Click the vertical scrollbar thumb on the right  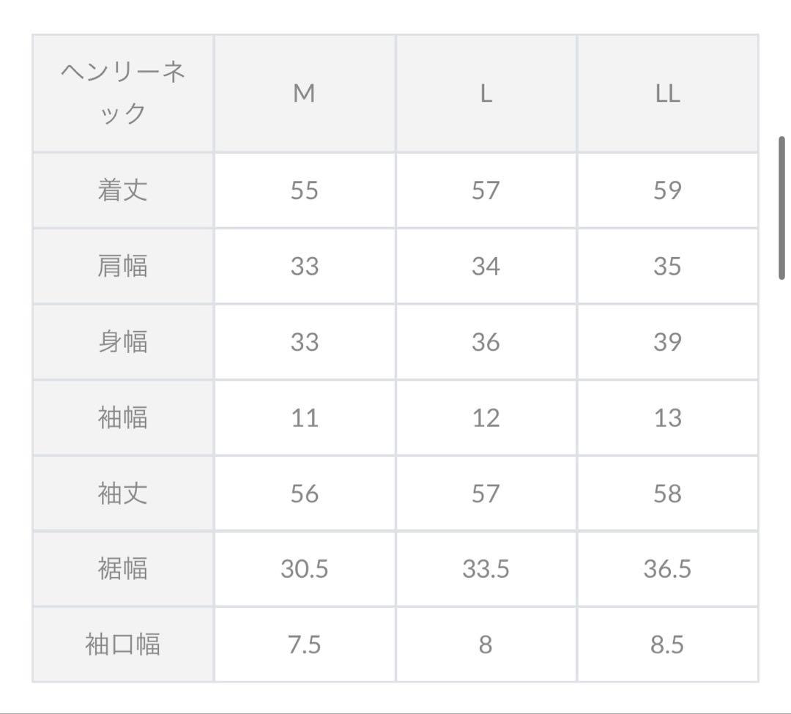781,207
